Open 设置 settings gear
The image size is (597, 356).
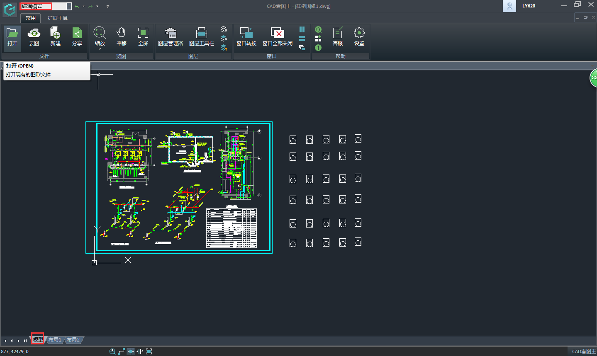(359, 36)
